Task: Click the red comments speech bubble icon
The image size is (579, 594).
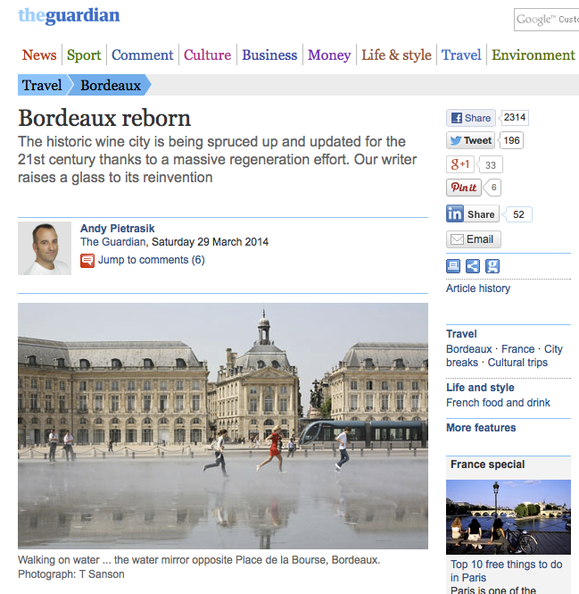Action: 87,261
